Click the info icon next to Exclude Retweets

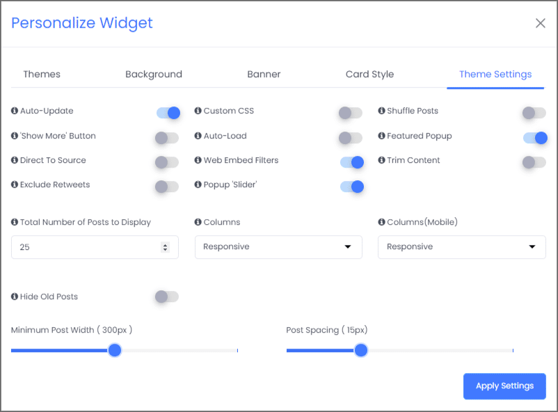coord(14,184)
